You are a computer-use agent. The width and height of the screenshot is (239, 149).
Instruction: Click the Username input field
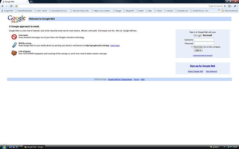[x=204, y=40]
